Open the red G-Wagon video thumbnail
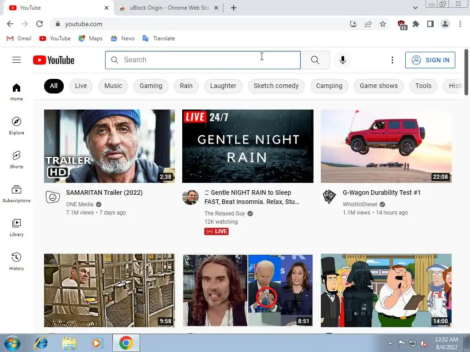The image size is (470, 352). [x=386, y=146]
